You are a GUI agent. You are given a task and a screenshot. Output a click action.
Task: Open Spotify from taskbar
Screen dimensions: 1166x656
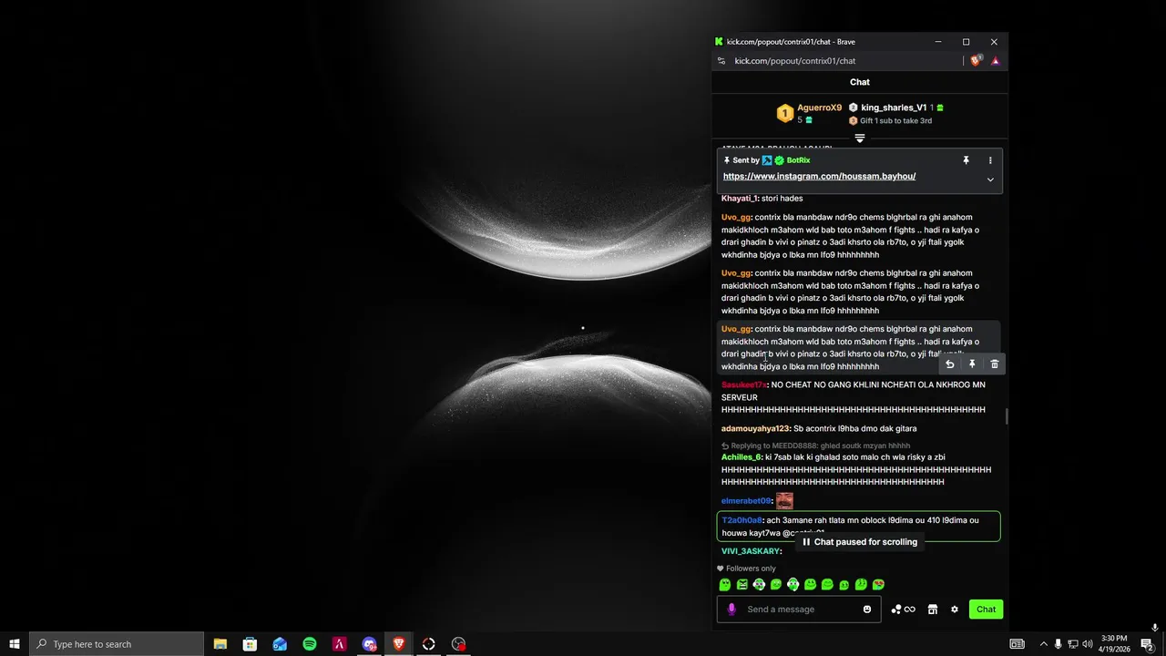coord(310,644)
